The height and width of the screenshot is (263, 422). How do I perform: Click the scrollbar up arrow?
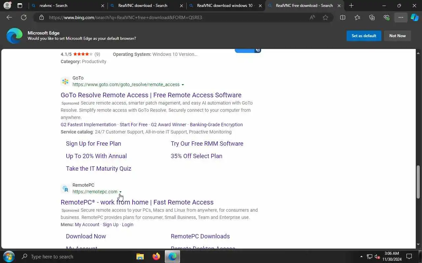[418, 53]
